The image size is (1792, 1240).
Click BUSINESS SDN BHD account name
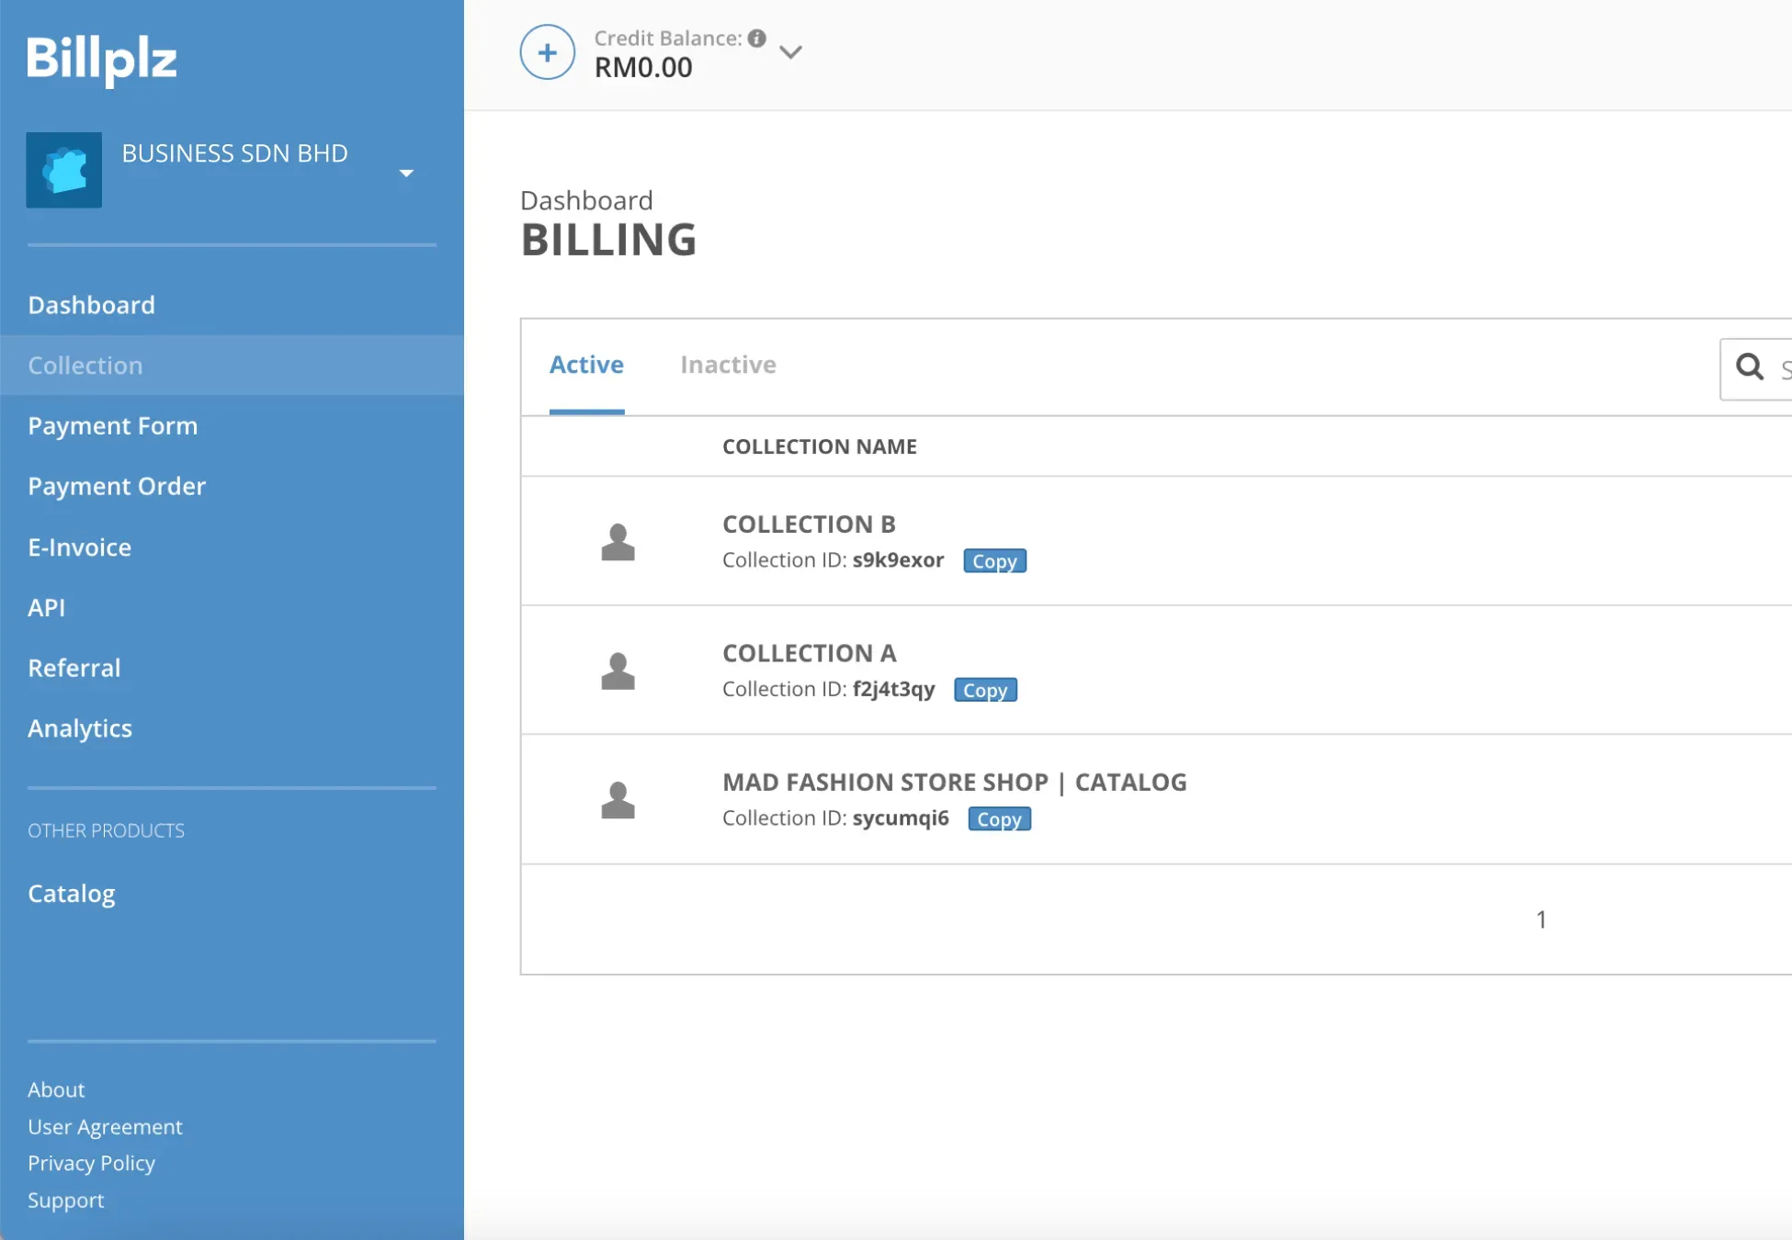tap(234, 153)
